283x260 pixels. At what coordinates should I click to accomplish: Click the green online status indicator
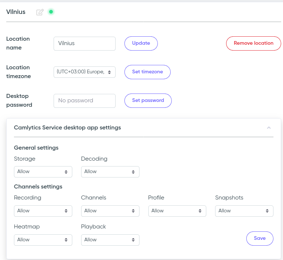click(51, 12)
